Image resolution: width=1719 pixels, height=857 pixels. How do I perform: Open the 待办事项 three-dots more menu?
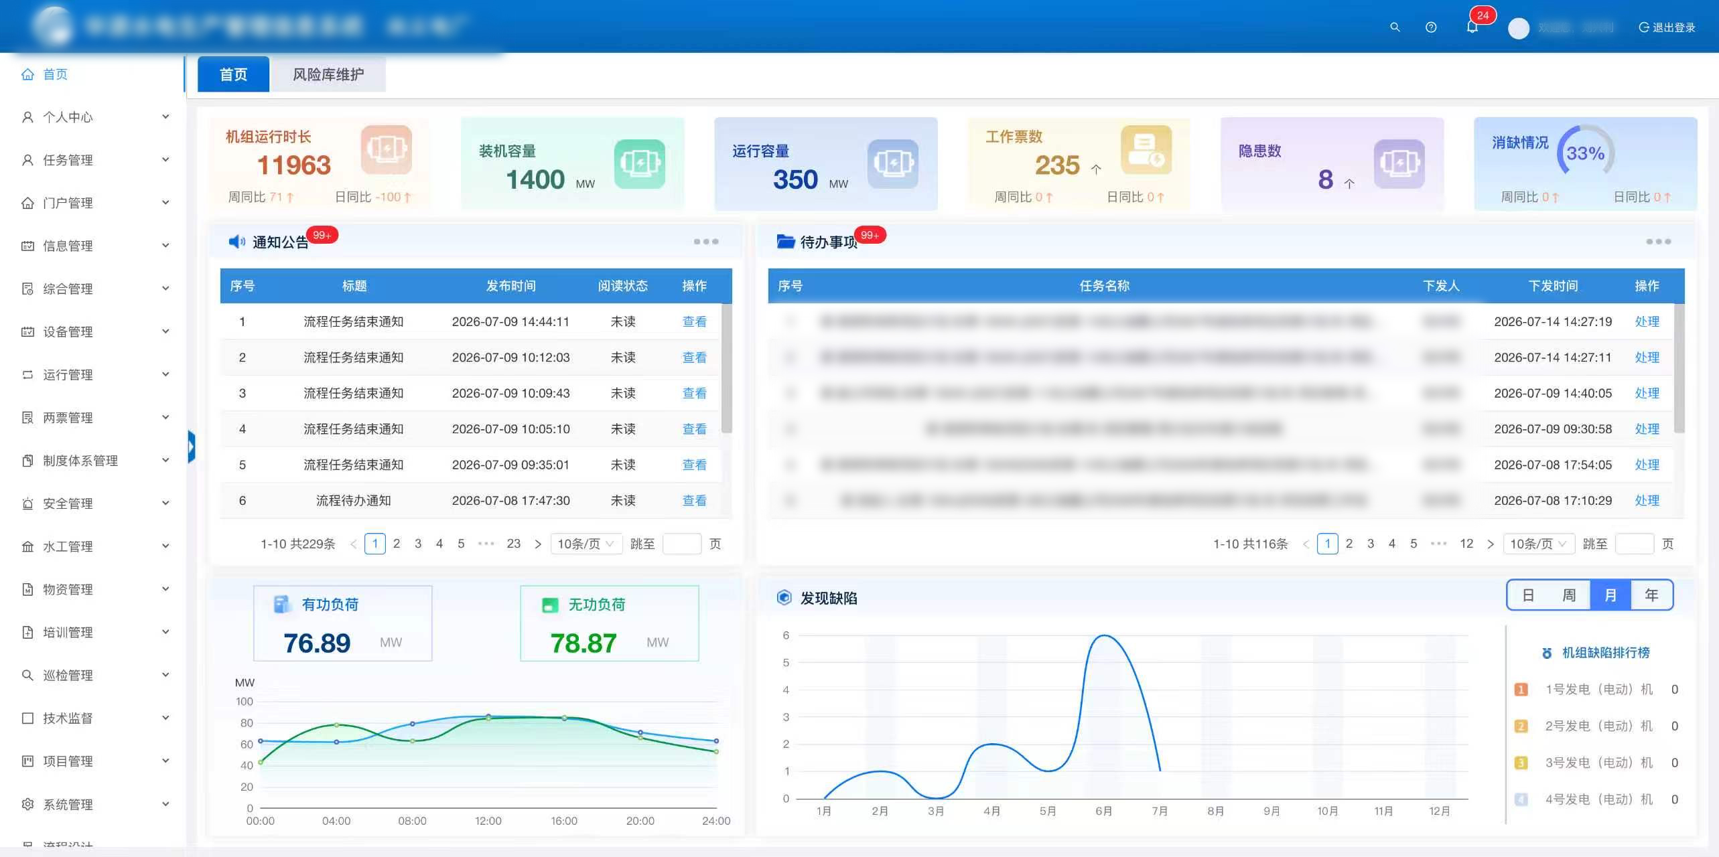pyautogui.click(x=1658, y=242)
